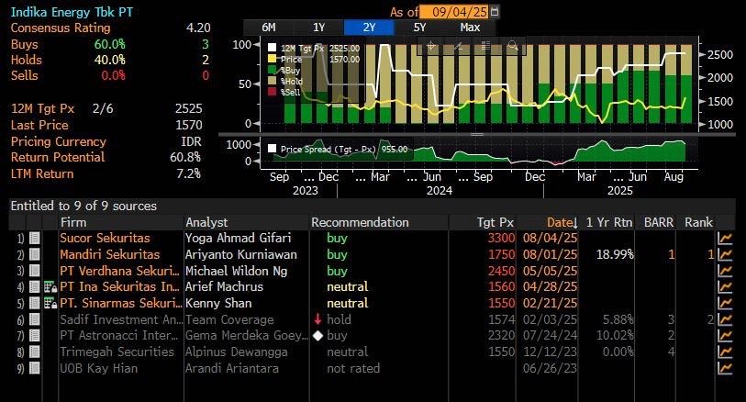Open the document icon in Sinarmas Sekuritas row
This screenshot has width=746, height=402.
[x=34, y=303]
